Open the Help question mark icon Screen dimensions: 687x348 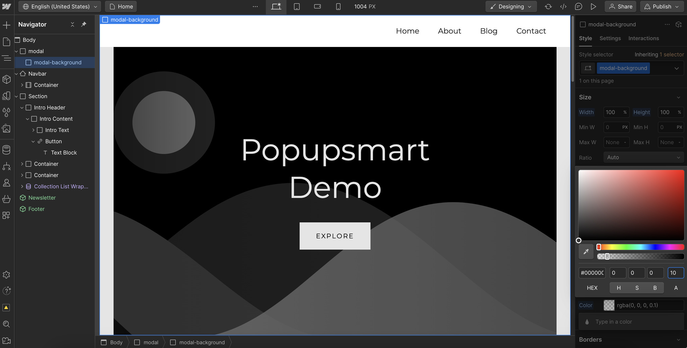click(7, 291)
